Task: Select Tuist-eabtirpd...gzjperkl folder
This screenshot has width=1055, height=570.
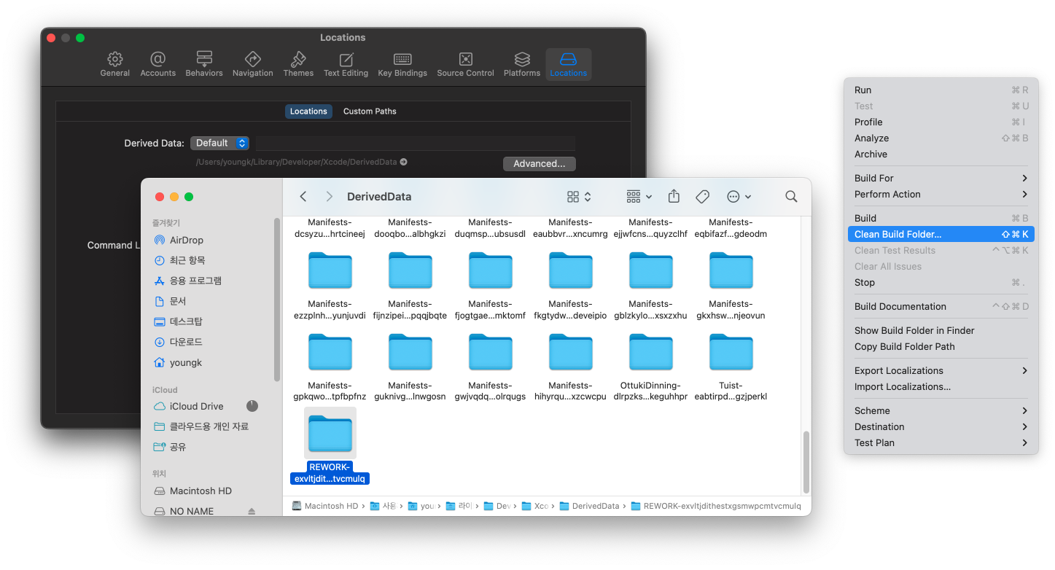Action: (x=731, y=366)
